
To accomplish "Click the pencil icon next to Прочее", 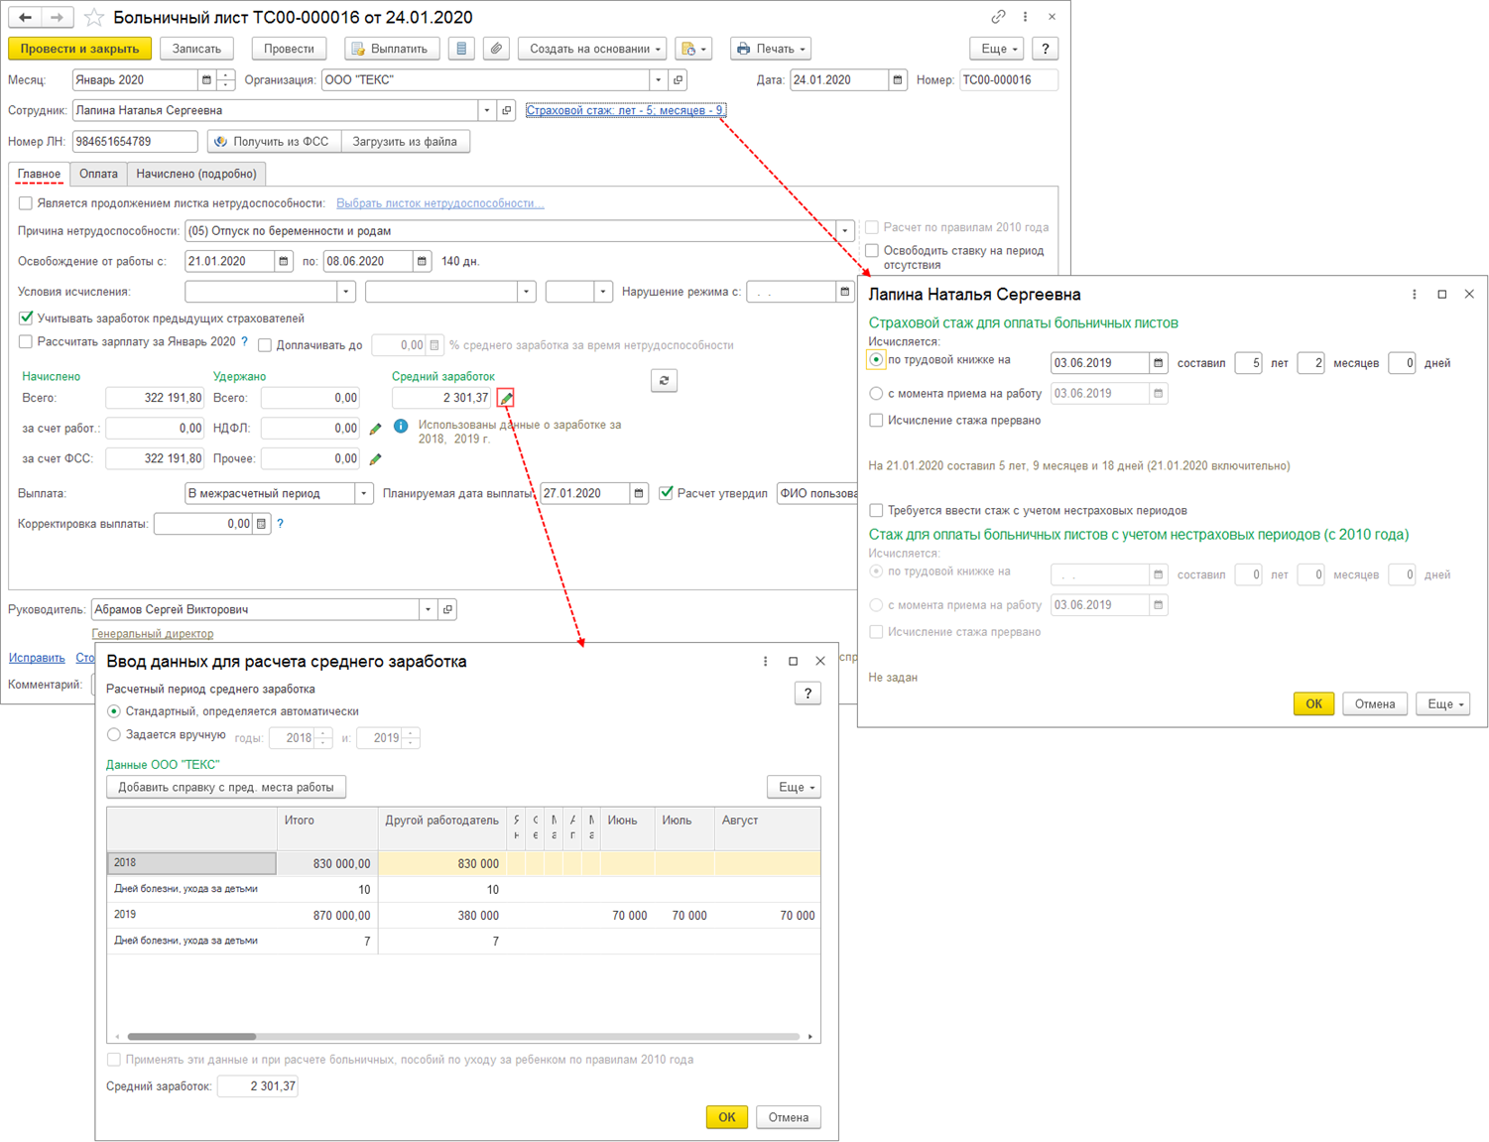I will pos(375,459).
